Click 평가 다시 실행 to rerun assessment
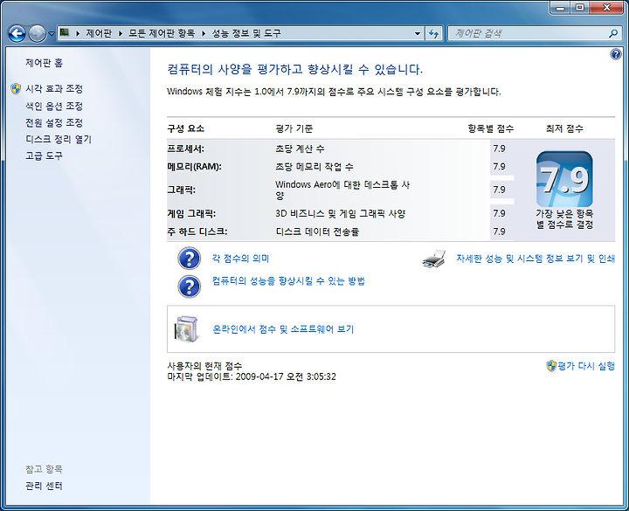This screenshot has height=511, width=629. click(586, 366)
